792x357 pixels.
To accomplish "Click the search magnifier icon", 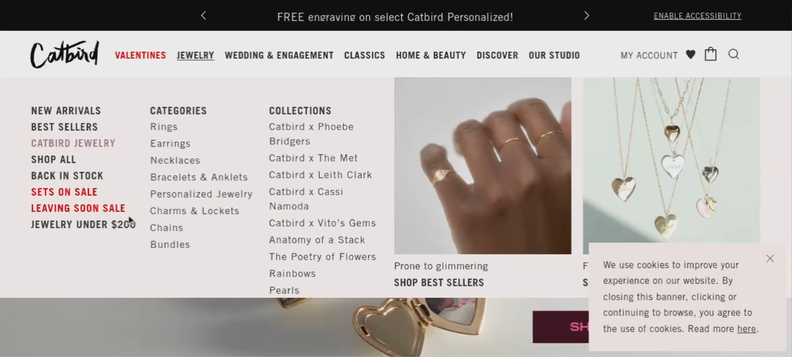I will tap(733, 54).
